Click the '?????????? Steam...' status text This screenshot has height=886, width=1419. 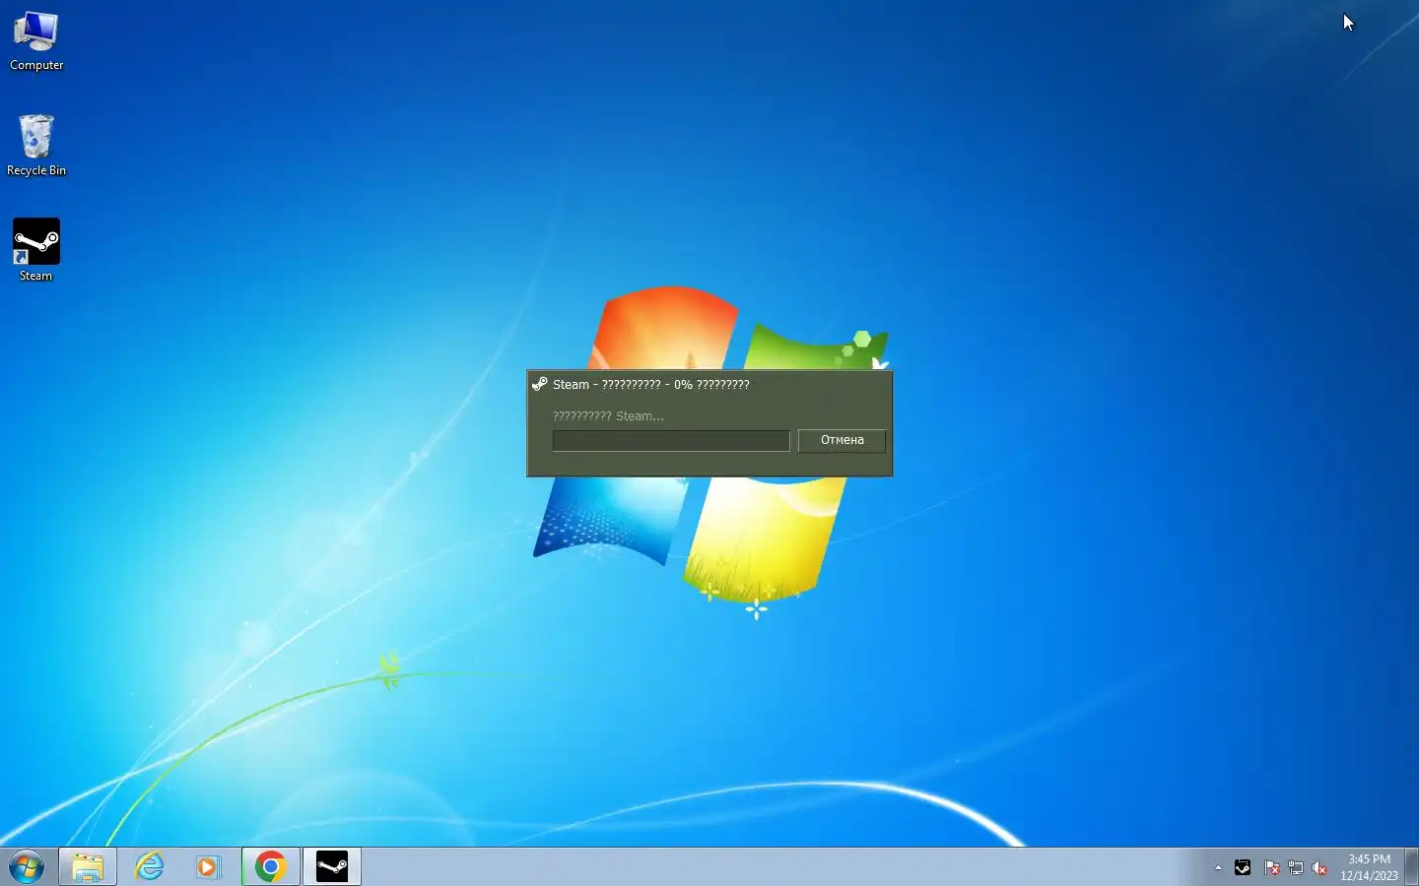(x=608, y=416)
